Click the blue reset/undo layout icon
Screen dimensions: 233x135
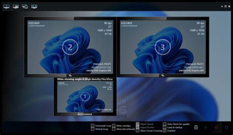[227, 128]
